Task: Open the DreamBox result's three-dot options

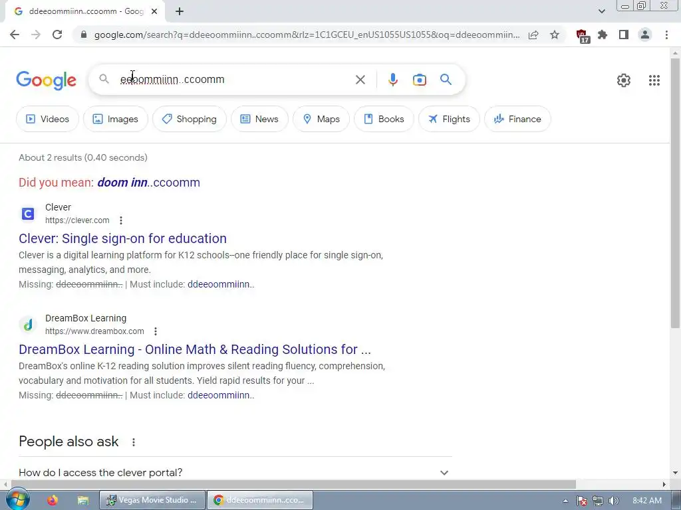Action: (156, 331)
